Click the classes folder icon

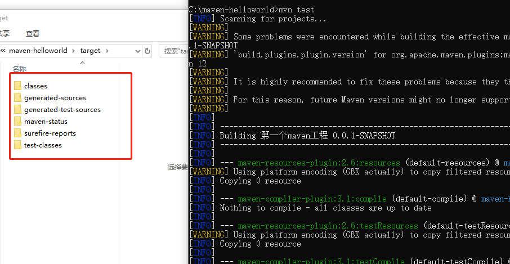[18, 86]
